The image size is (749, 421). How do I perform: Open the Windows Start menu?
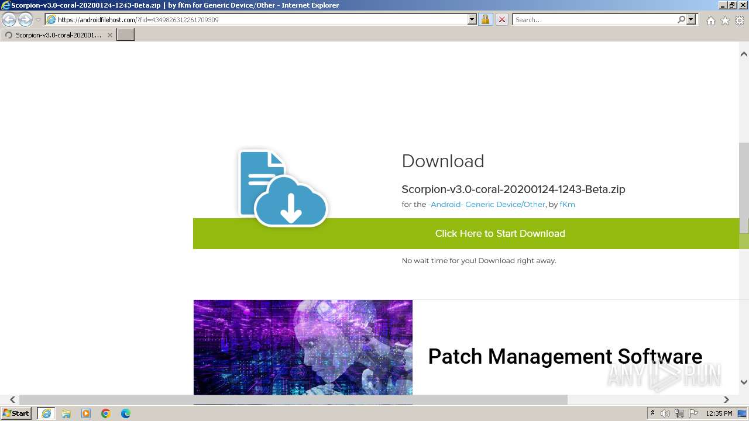[x=16, y=413]
